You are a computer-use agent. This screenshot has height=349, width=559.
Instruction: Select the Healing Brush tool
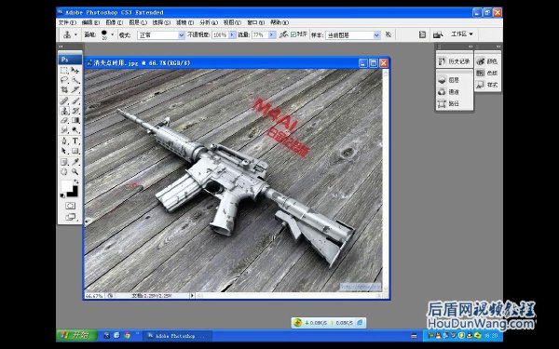[x=64, y=101]
